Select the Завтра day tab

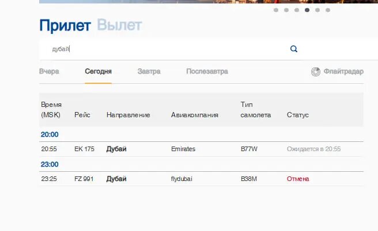pyautogui.click(x=149, y=71)
